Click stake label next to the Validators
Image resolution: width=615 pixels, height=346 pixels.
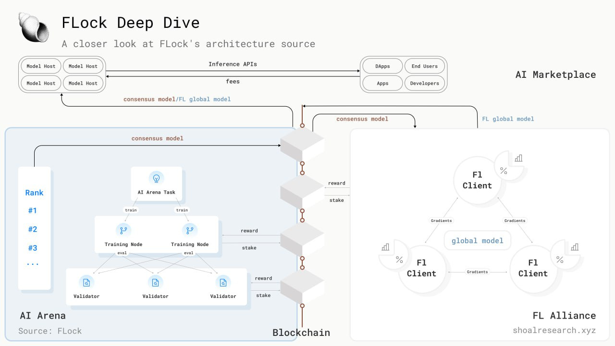point(263,296)
